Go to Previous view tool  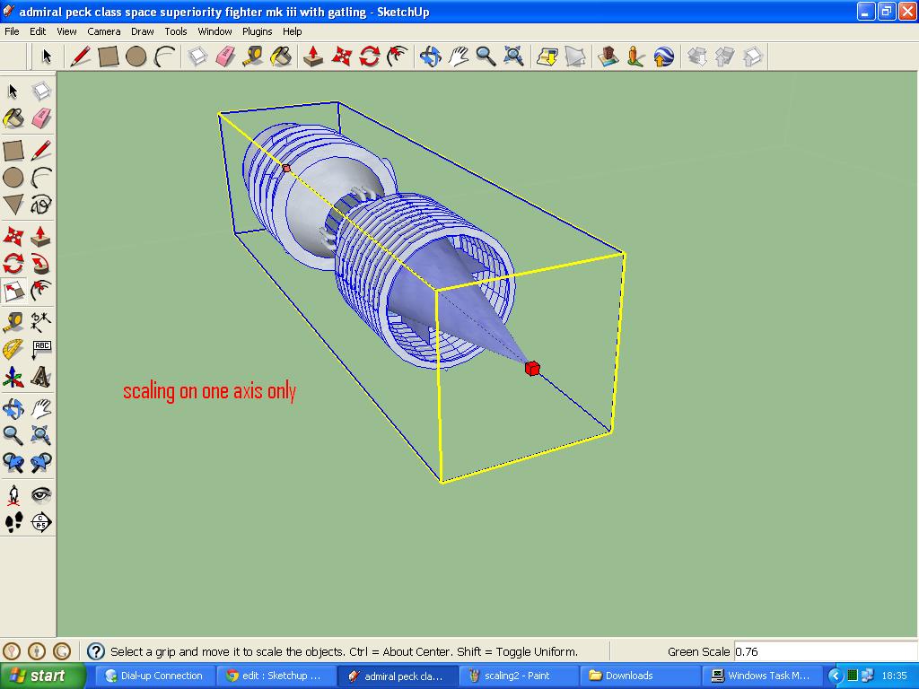click(x=13, y=463)
